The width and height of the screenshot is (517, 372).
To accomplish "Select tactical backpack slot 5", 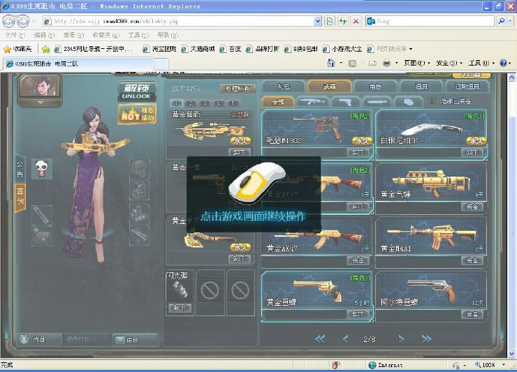I will tap(233, 103).
